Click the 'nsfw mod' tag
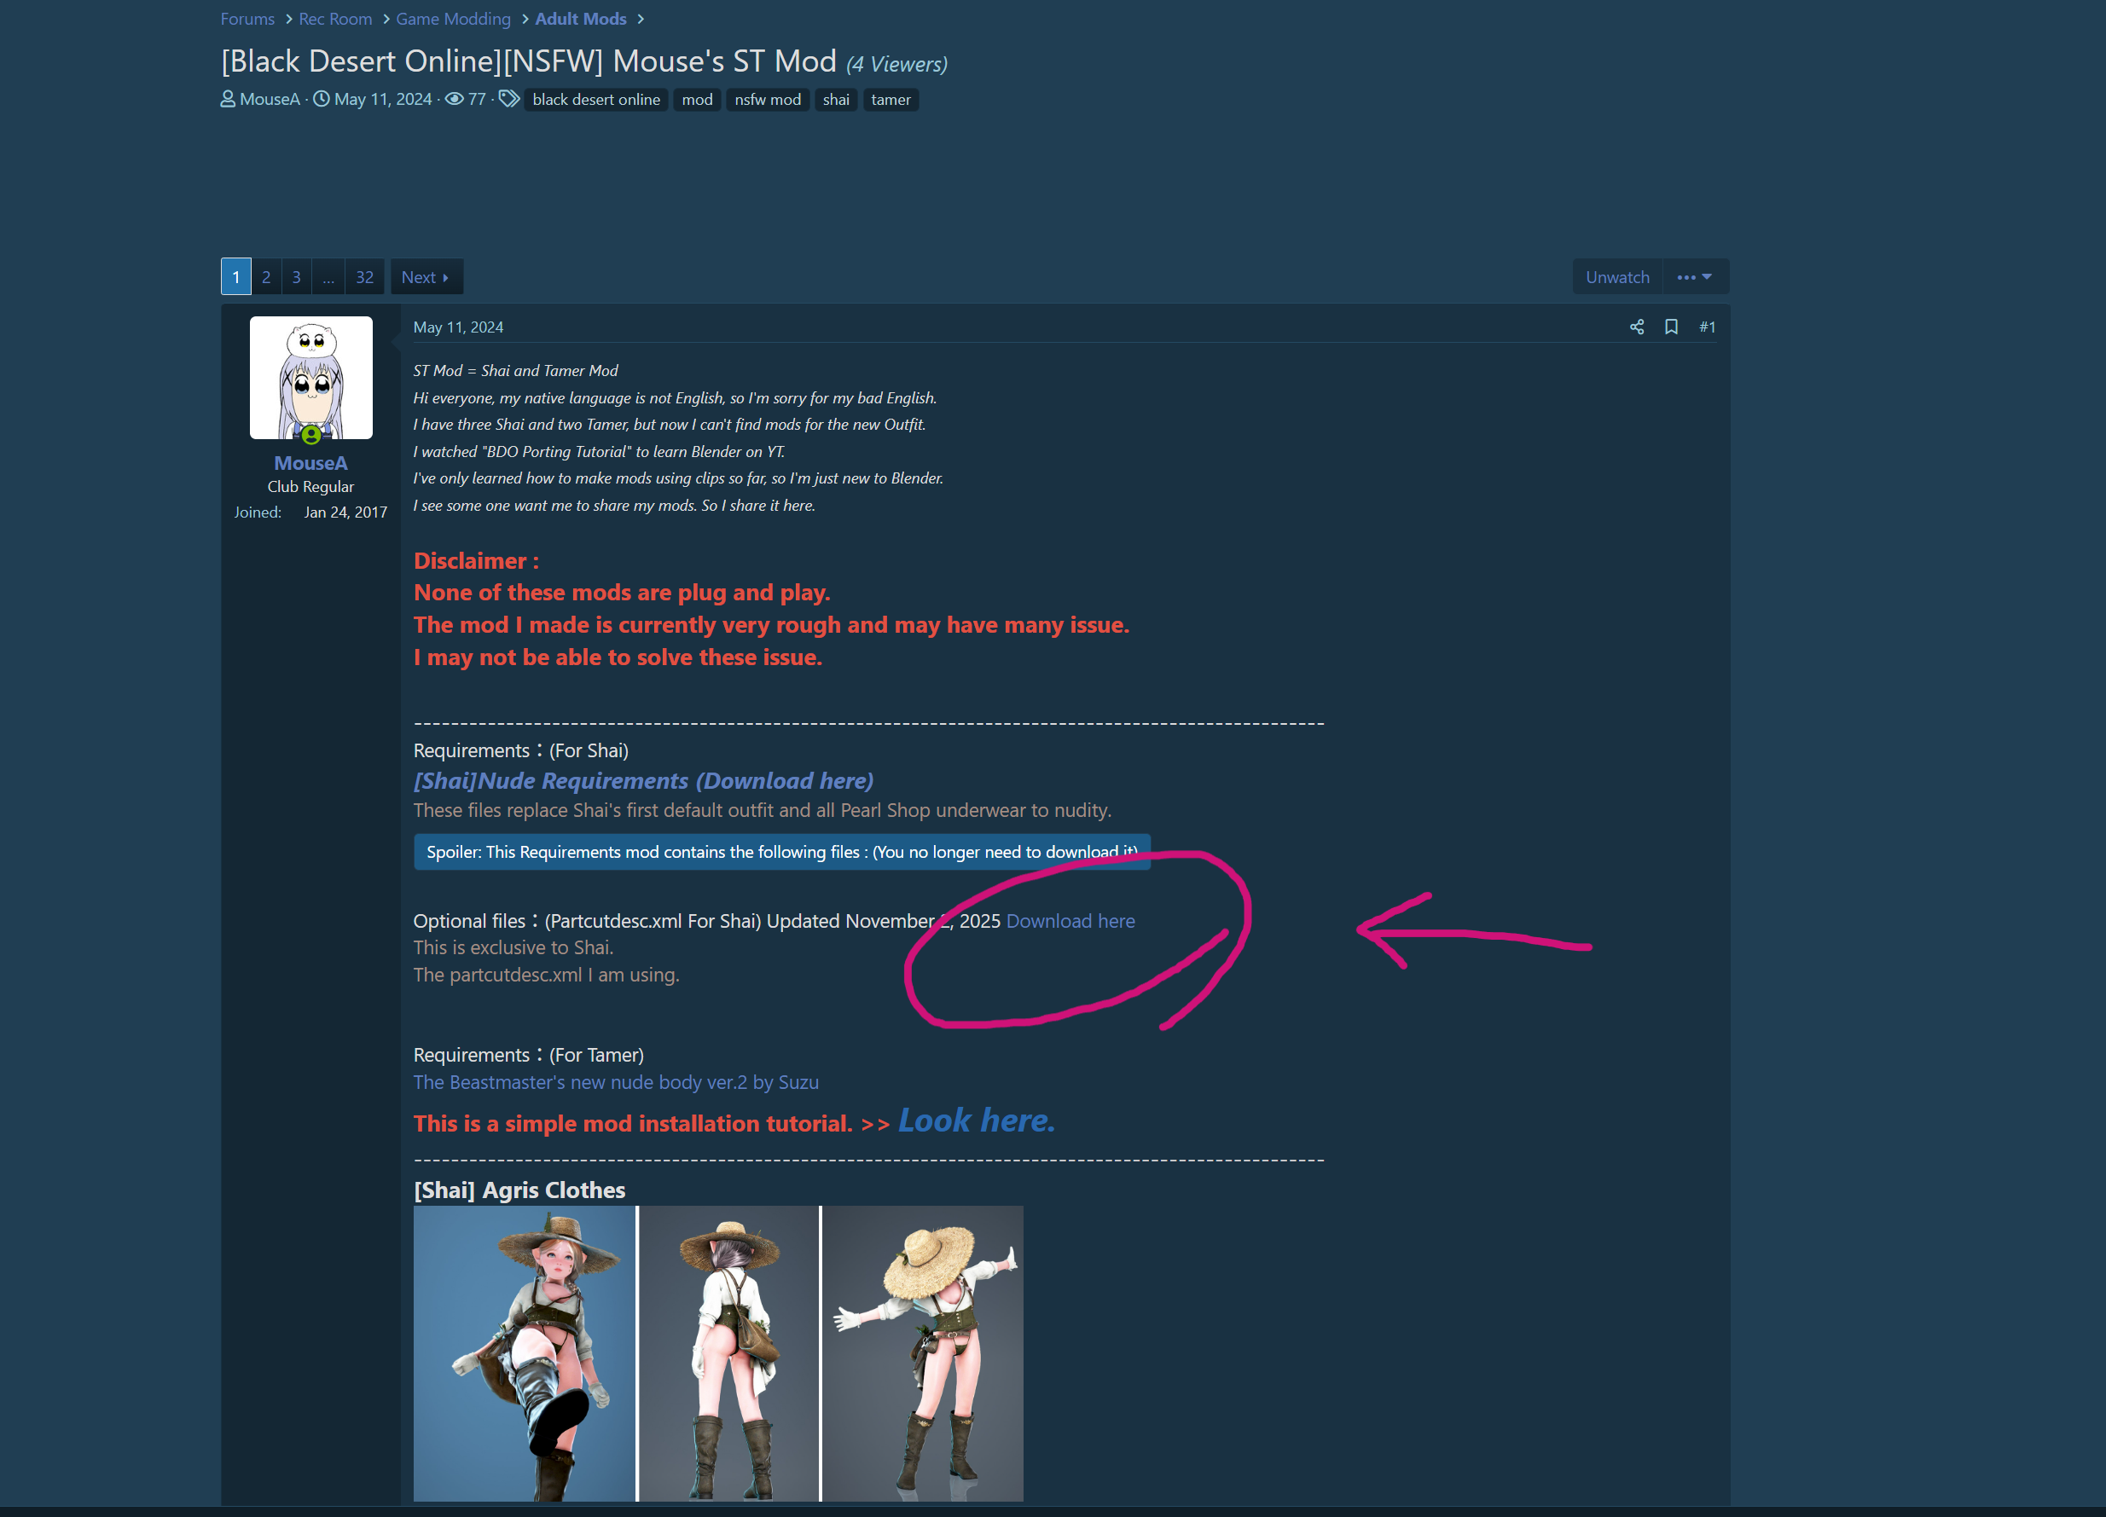The width and height of the screenshot is (2106, 1517). coord(767,99)
